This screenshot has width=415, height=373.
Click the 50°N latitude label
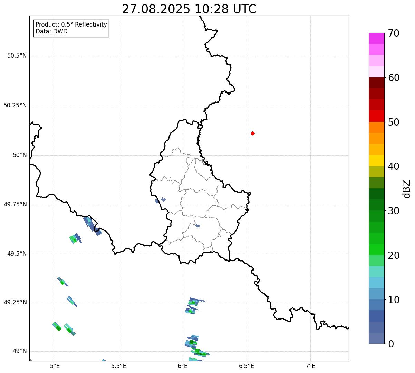tap(20, 155)
